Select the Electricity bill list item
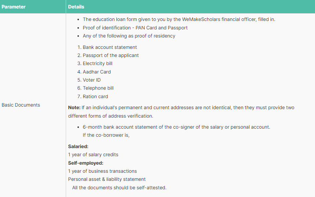The image size is (315, 197). (x=97, y=63)
